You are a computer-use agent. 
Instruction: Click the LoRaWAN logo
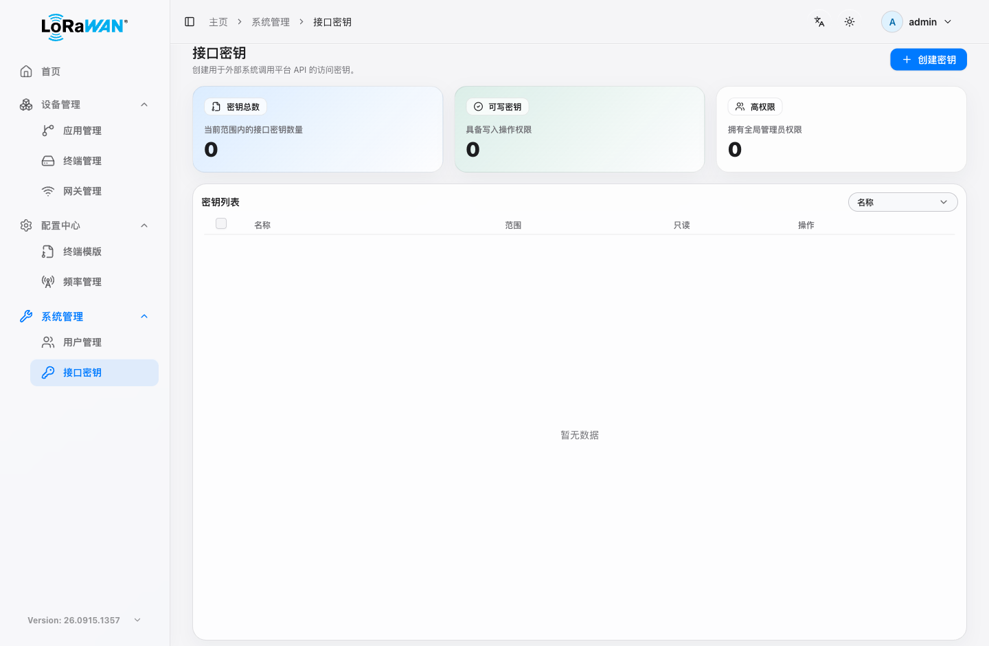pyautogui.click(x=84, y=27)
